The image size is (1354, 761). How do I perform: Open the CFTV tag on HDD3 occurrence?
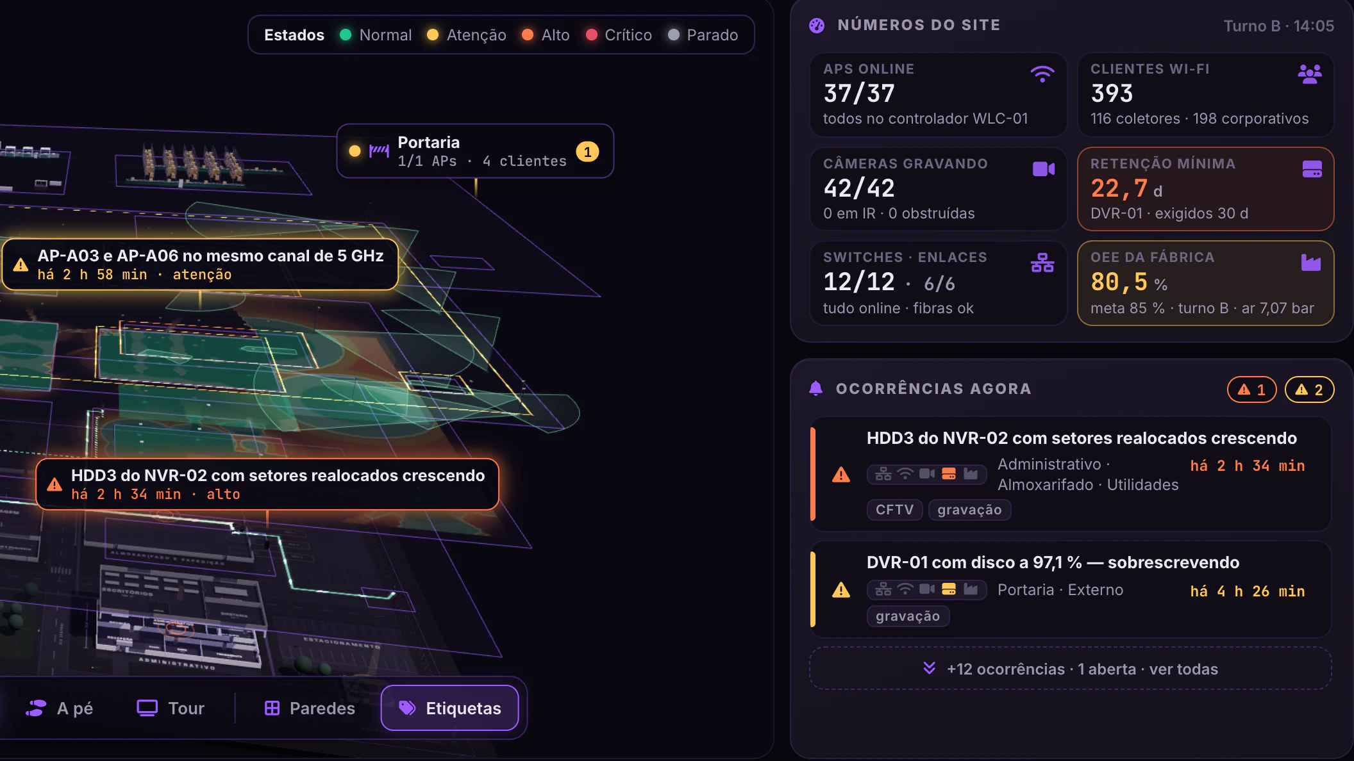point(894,510)
